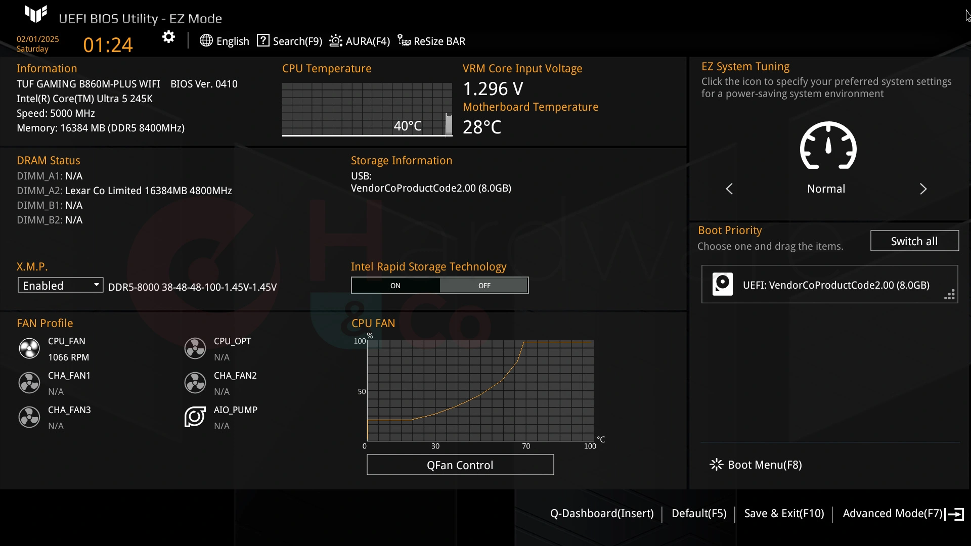This screenshot has width=971, height=546.
Task: Open QFan Control
Action: pyautogui.click(x=460, y=465)
